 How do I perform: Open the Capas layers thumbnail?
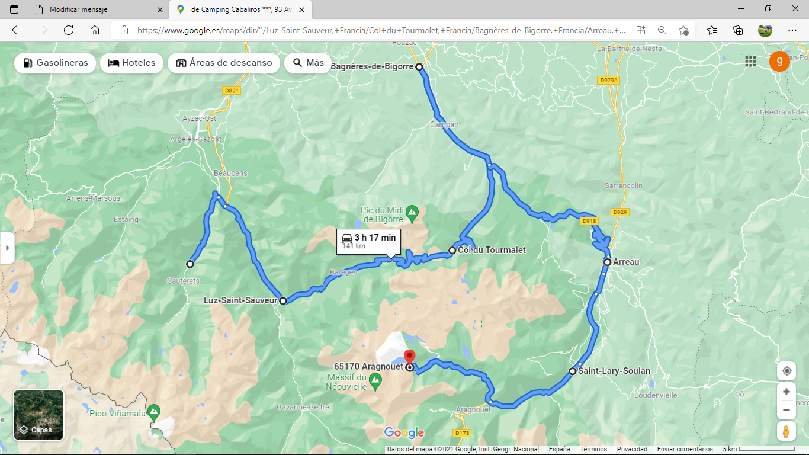38,415
